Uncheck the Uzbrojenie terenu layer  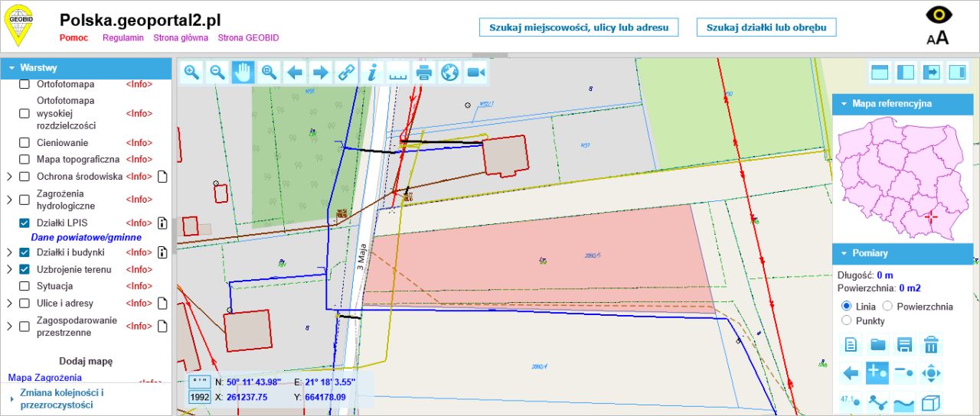coord(24,269)
